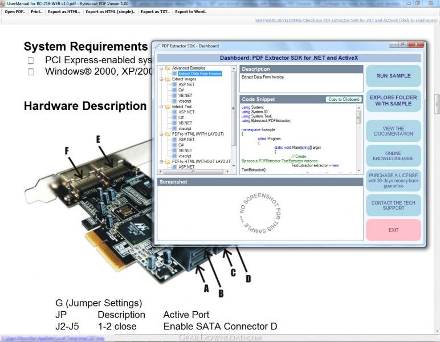The width and height of the screenshot is (440, 342).
Task: Click the temp file path link in status bar
Action: point(53,339)
